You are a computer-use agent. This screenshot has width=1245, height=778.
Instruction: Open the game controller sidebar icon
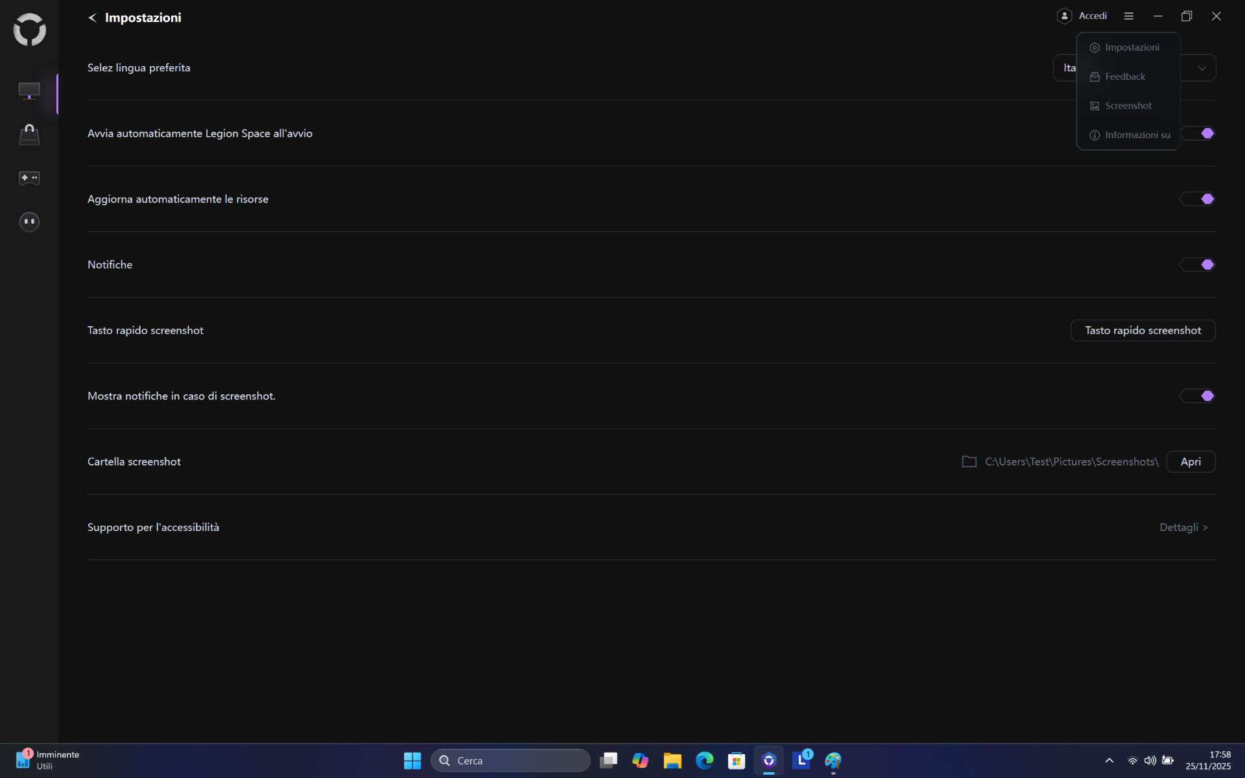point(29,178)
